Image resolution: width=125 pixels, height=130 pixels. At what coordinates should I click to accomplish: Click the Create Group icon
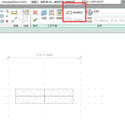[26, 12]
